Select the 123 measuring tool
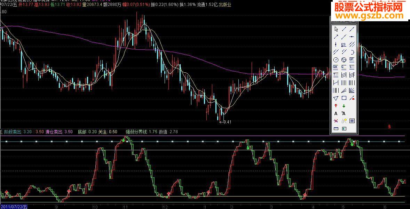Viewport: 410px width, 209px height. point(344,44)
